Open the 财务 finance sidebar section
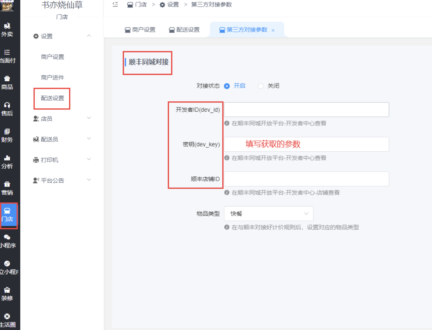 pyautogui.click(x=7, y=136)
